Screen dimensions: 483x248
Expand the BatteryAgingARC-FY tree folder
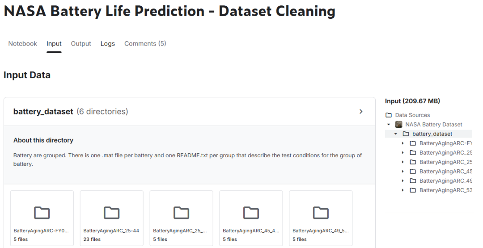[x=402, y=143]
